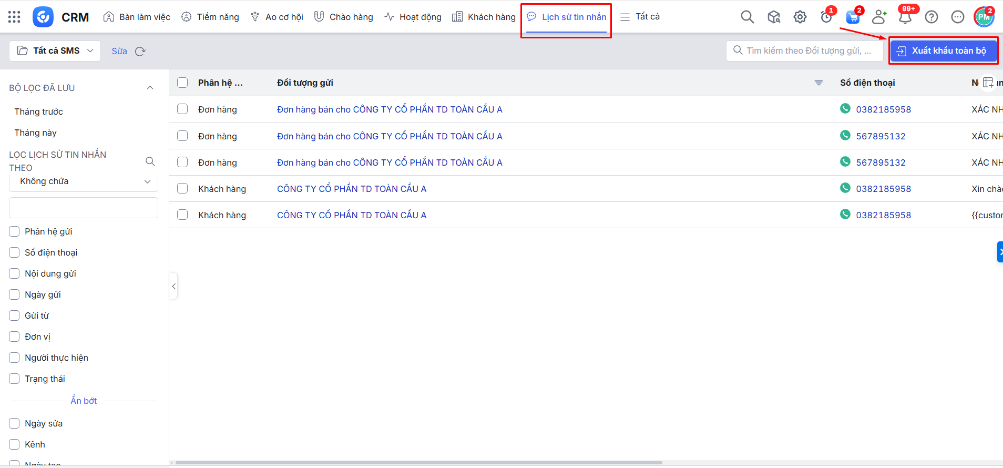
Task: Tick the Trạng thái filter checkbox
Action: 15,379
